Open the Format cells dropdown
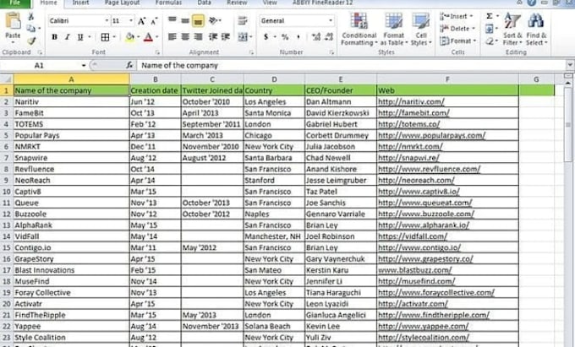Screen dimensions: 575x347 point(458,41)
